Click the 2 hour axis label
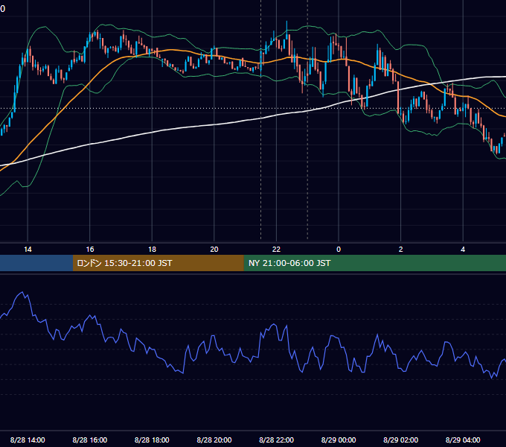This screenshot has width=506, height=447. pos(401,250)
